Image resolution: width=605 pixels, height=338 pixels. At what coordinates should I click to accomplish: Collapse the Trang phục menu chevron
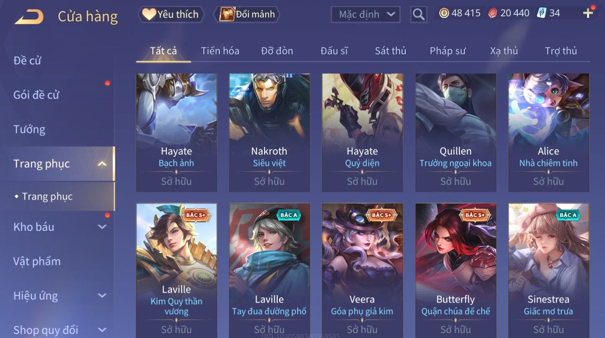pyautogui.click(x=102, y=164)
